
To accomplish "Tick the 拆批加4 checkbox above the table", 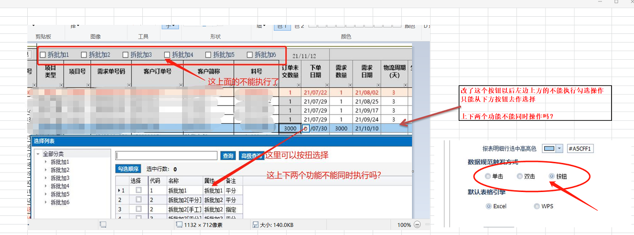I will click(x=167, y=55).
